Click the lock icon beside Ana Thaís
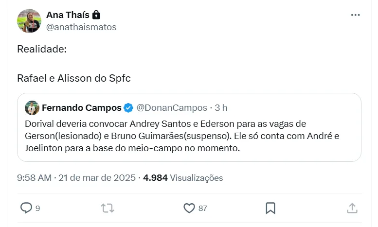 point(96,15)
